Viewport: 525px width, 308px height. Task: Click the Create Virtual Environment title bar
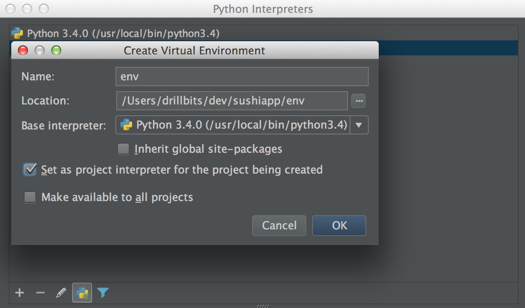click(x=194, y=50)
